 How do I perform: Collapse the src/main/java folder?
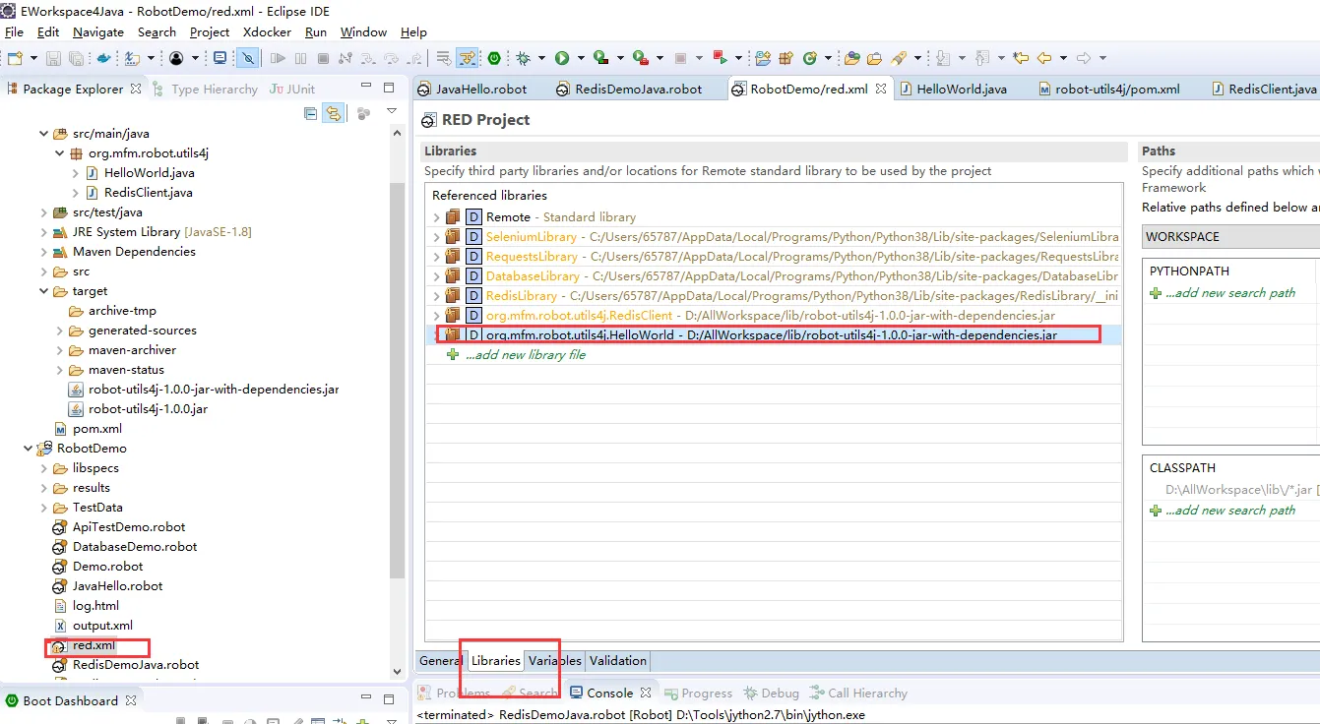(x=43, y=134)
